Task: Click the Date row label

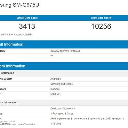Action: [3, 51]
